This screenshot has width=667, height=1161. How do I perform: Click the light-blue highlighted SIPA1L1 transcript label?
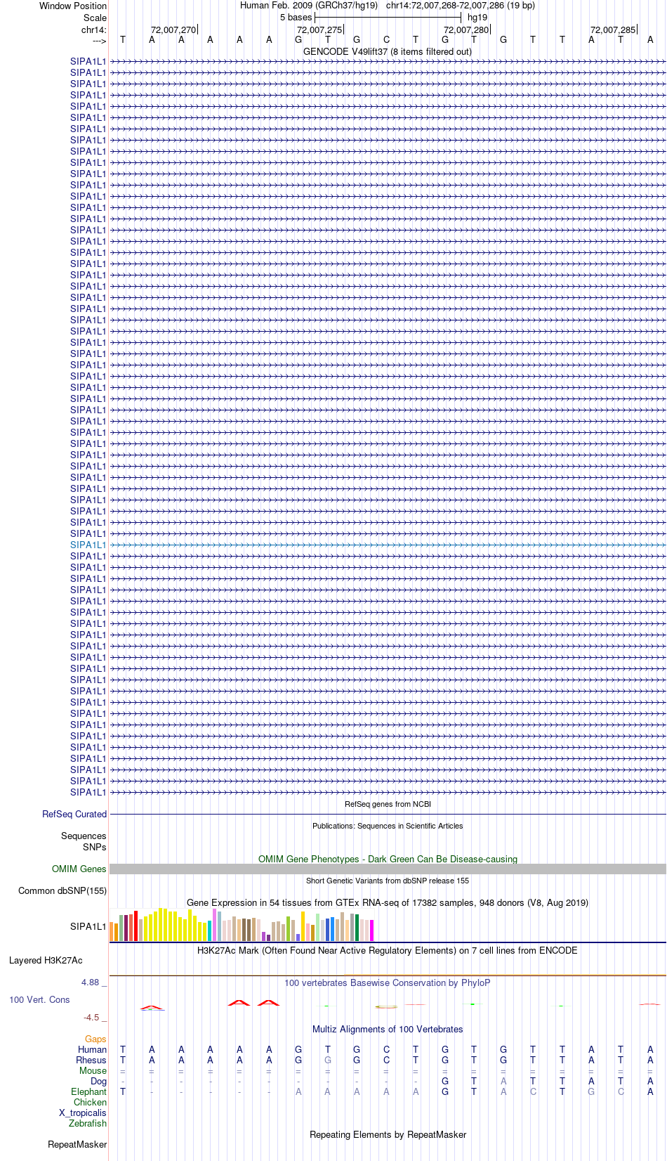88,545
